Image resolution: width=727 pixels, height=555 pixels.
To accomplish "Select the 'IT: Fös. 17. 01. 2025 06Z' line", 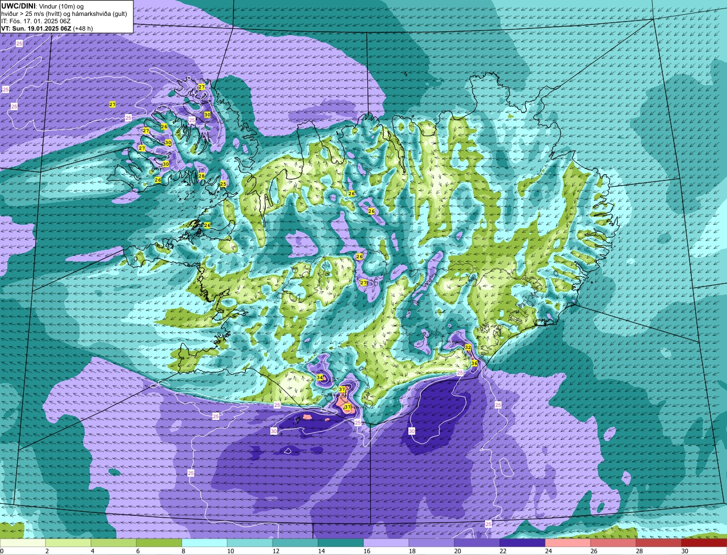I will point(36,21).
